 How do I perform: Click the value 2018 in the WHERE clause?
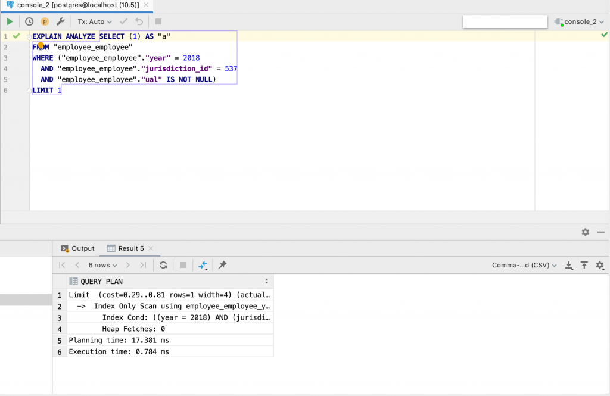pos(191,58)
